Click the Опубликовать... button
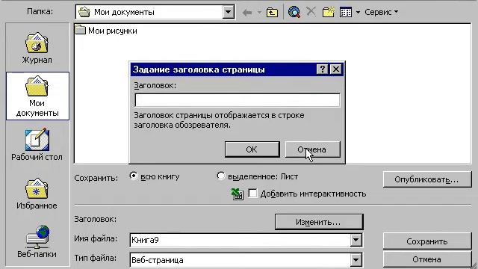Viewport: 478px width, 269px height. click(426, 179)
